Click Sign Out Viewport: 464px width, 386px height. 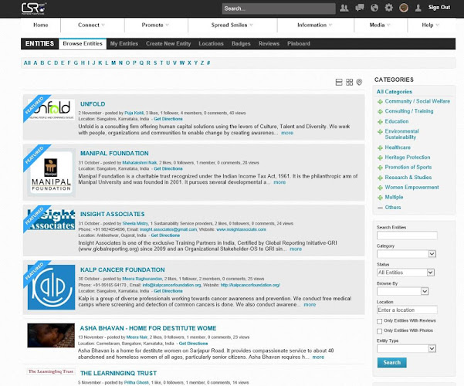[439, 8]
